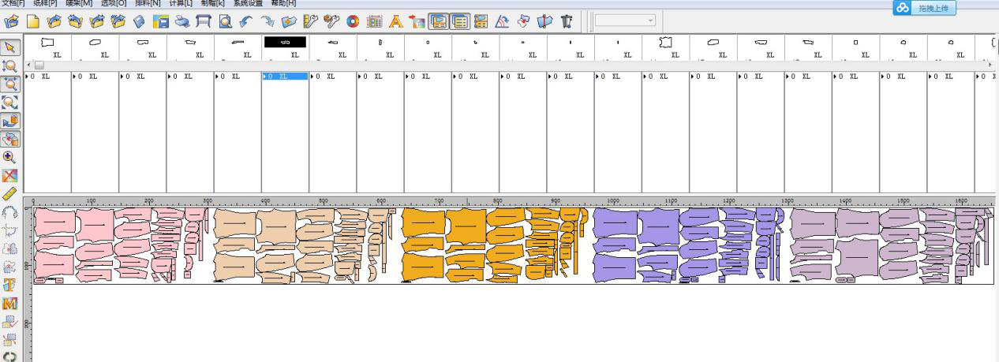Toggle the pressed sidebar tool below zoom icons
This screenshot has width=999, height=362.
11,121
